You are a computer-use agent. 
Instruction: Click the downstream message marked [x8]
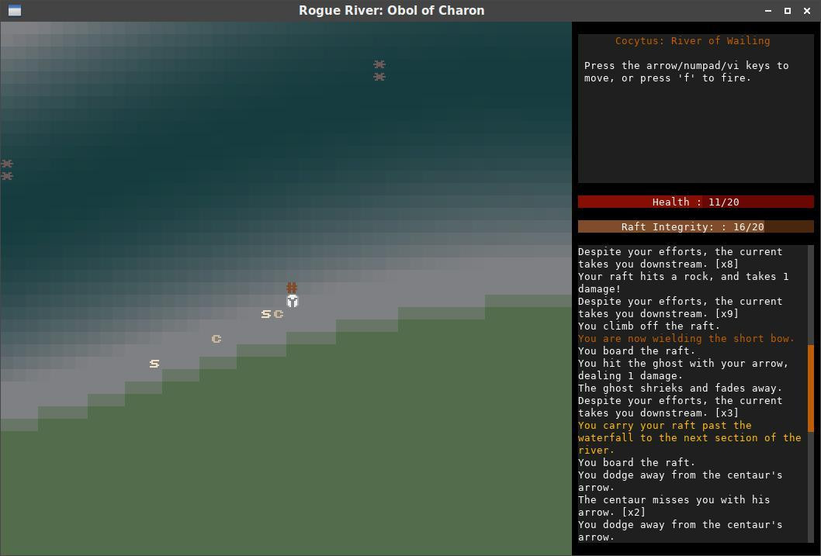[680, 258]
